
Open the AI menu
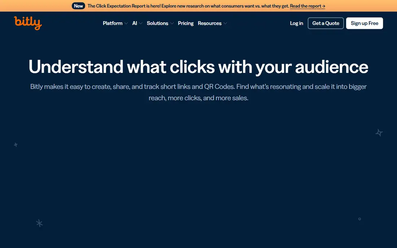[x=135, y=23]
